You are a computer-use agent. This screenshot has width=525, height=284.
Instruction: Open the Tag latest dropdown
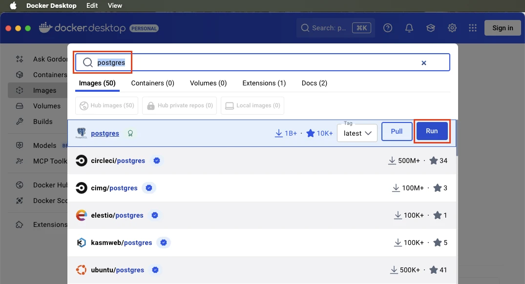tap(357, 133)
